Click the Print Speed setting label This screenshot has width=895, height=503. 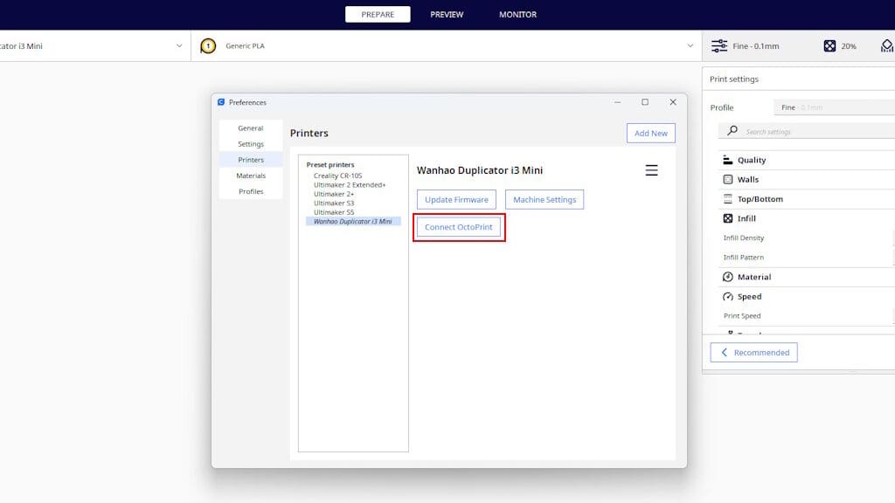point(742,316)
